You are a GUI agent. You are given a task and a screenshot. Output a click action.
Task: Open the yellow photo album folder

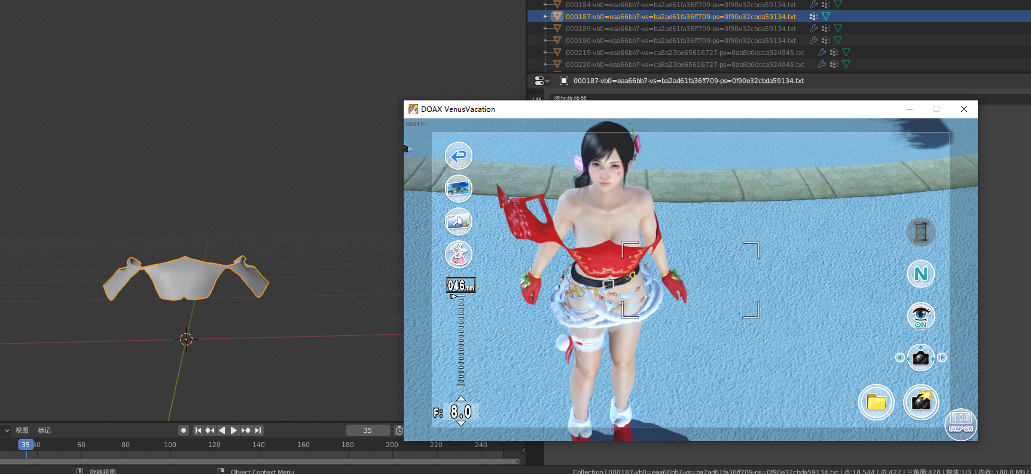coord(876,402)
